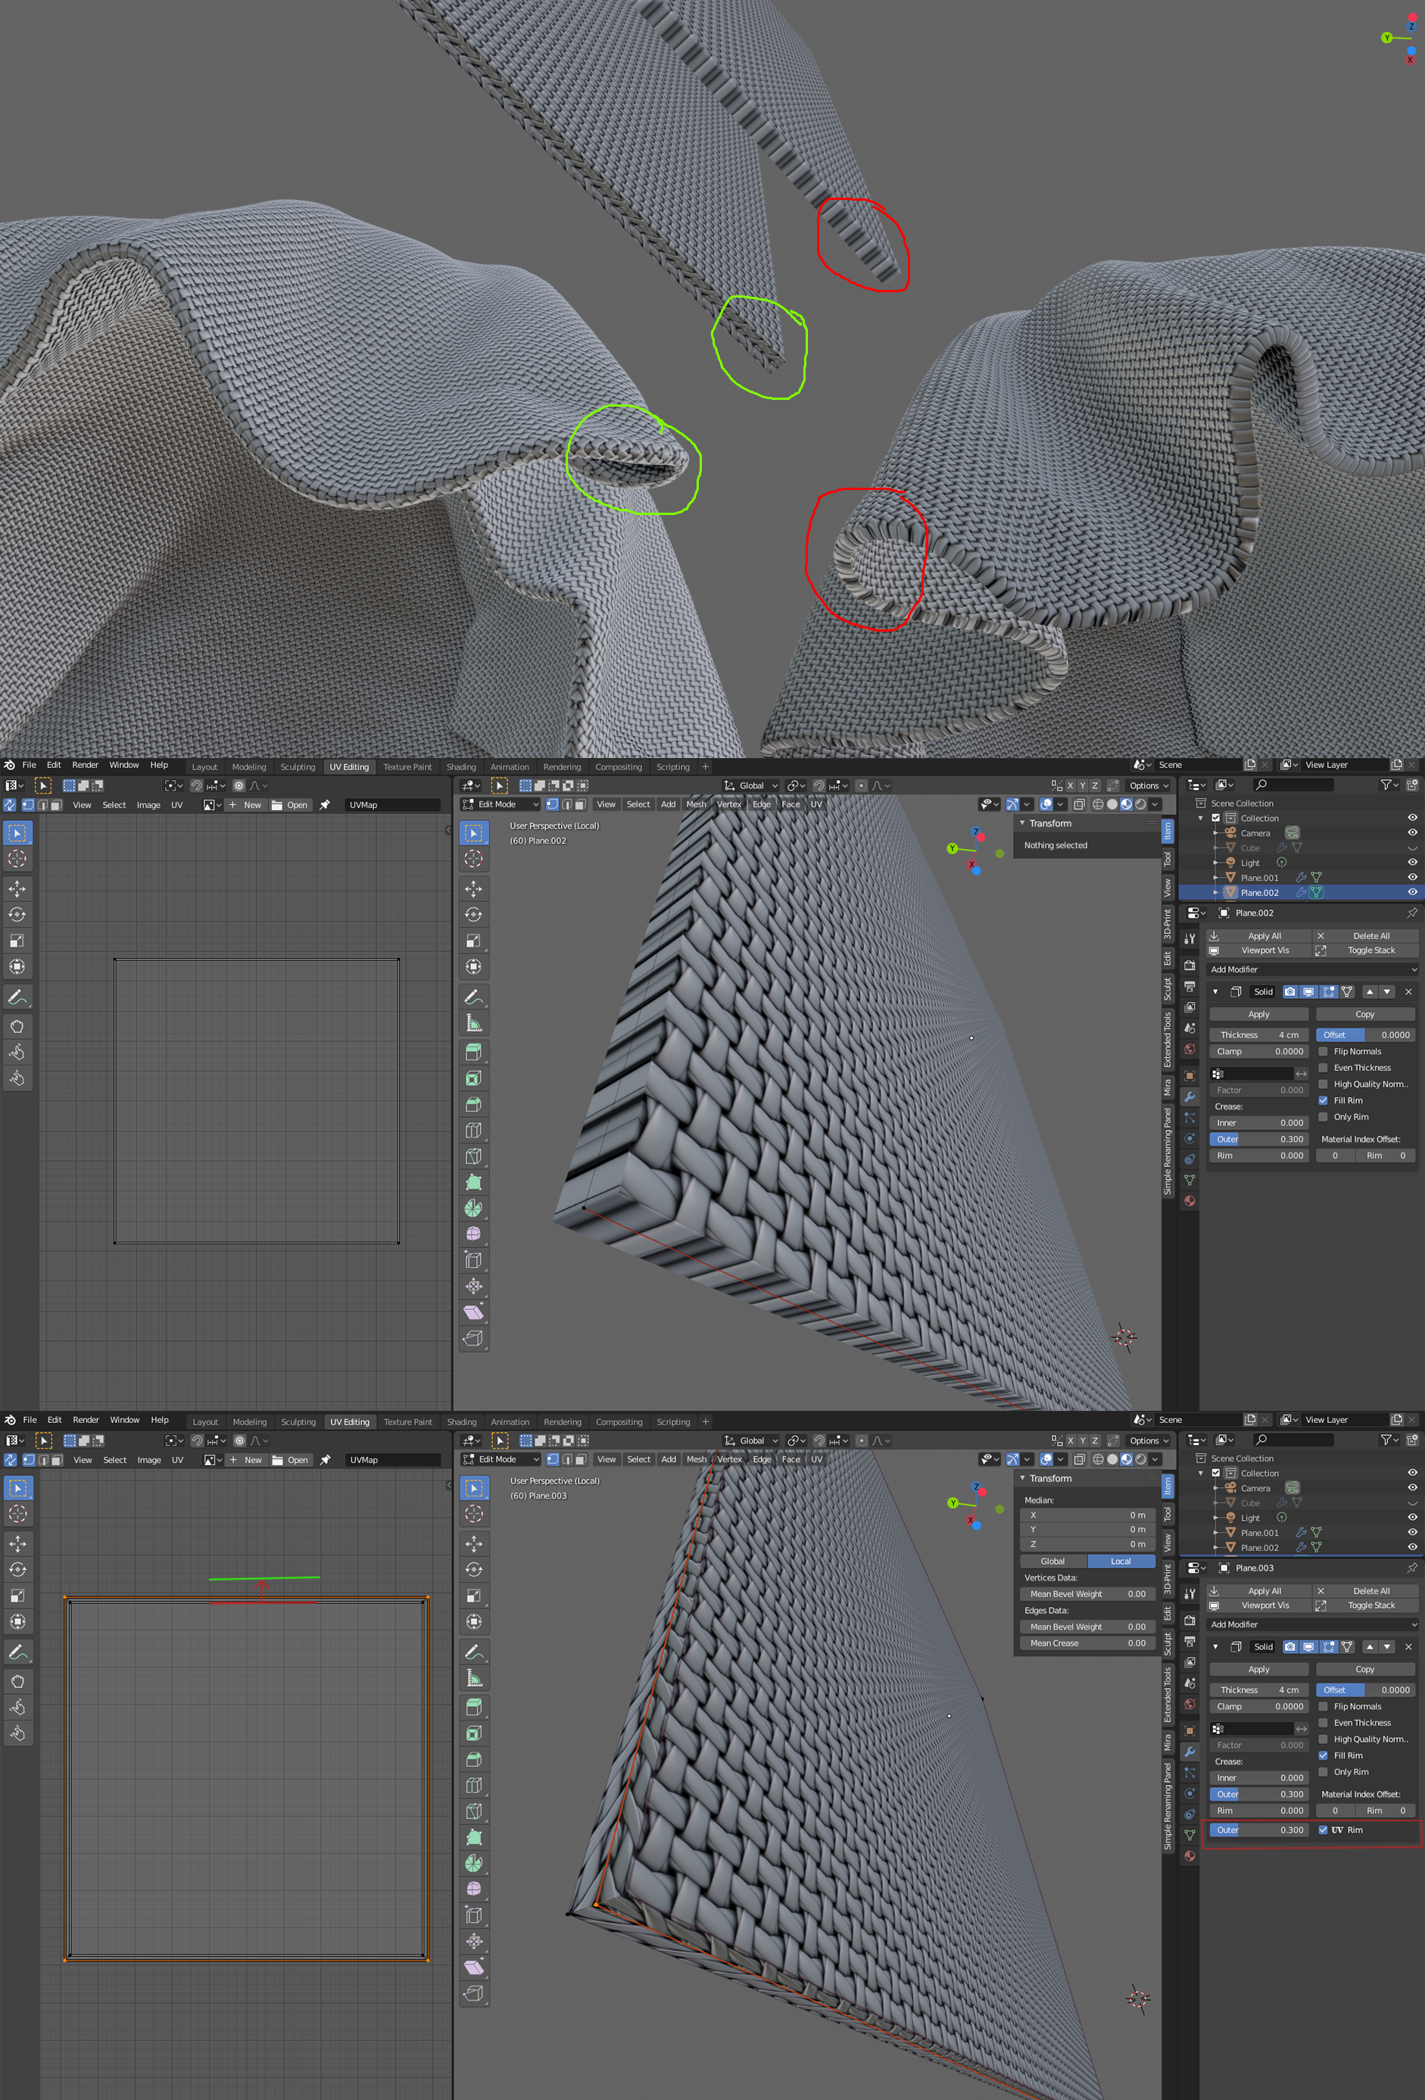Select the Grab tool in lower UV editor
This screenshot has width=1425, height=2100.
pyautogui.click(x=17, y=1680)
